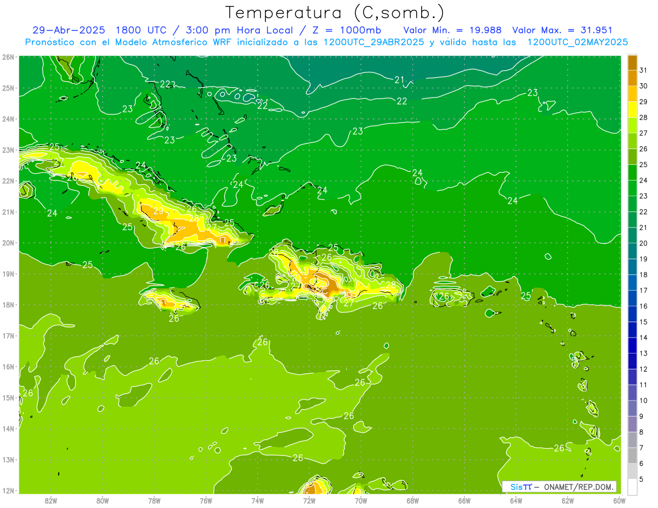658x508 pixels.
Task: Click "3:00 pm Hora Local" in header
Action: (241, 30)
